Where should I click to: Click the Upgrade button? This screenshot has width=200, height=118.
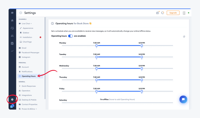pos(173,13)
